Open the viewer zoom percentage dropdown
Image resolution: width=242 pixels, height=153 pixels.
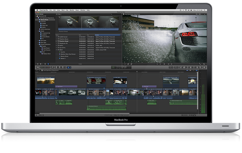click(x=200, y=14)
